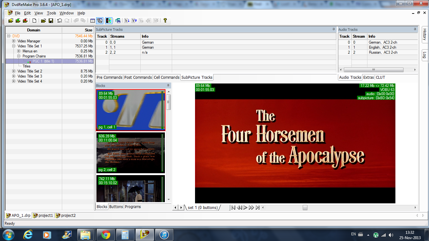Select Russian, AC3 2-ch audio track row

click(x=378, y=52)
